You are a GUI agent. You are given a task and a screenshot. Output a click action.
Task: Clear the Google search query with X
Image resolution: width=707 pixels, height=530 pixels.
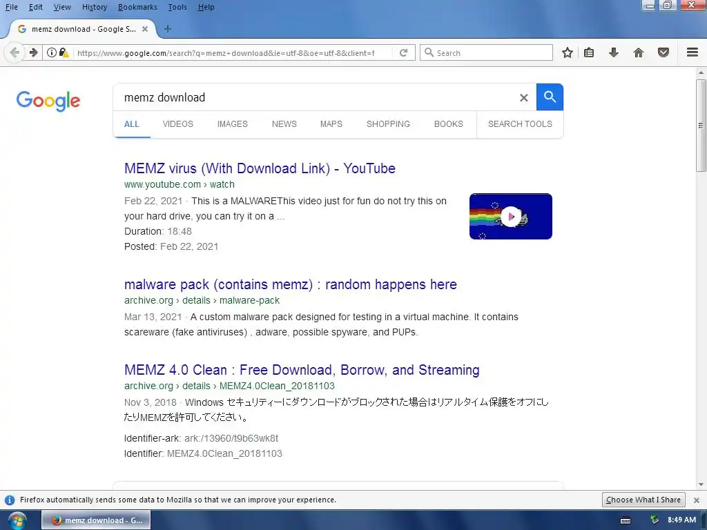523,98
